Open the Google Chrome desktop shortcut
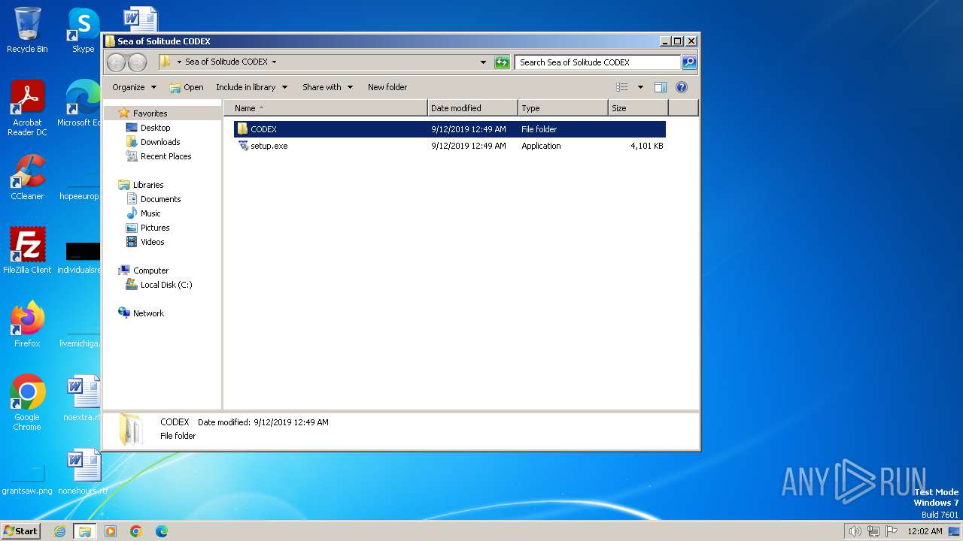The width and height of the screenshot is (963, 541). (x=27, y=403)
